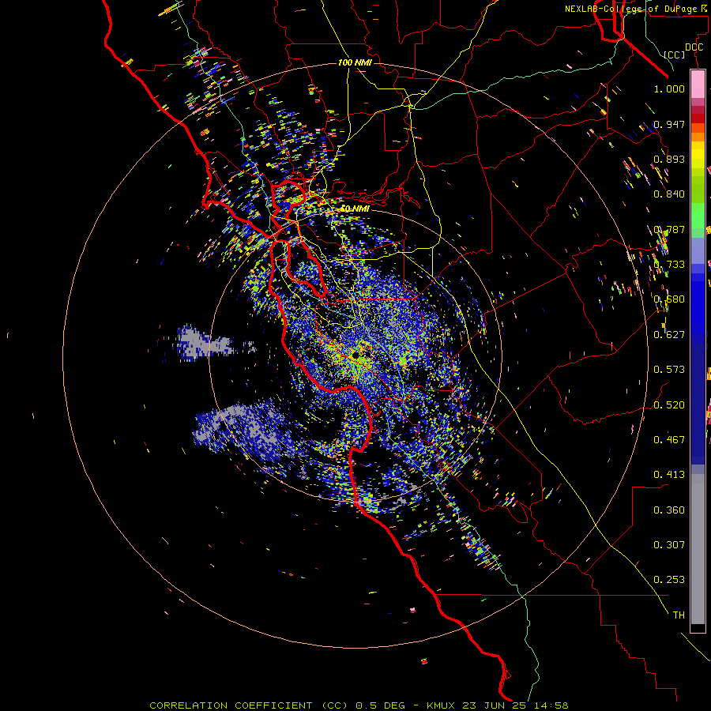Pick the gray lower section of color bar
711x711 pixels.
tap(698, 549)
